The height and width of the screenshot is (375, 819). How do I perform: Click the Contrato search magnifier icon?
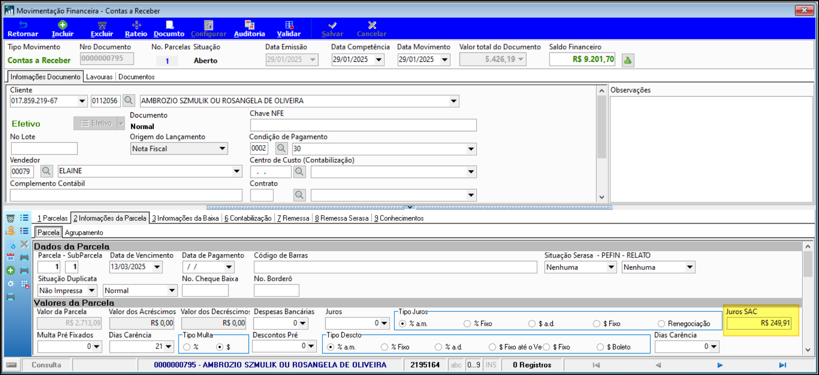click(300, 195)
